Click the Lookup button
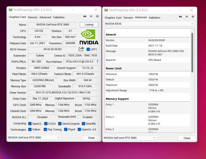Image resolution: width=206 pixels, height=159 pixels. point(89,24)
